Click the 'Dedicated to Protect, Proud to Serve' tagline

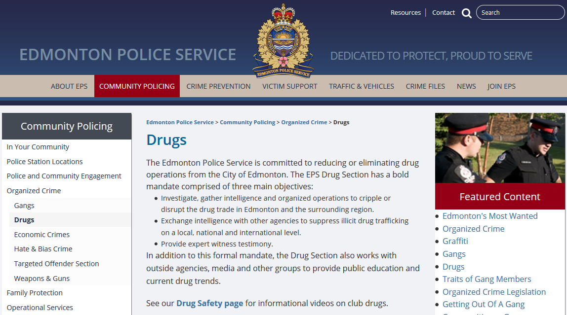coord(431,56)
